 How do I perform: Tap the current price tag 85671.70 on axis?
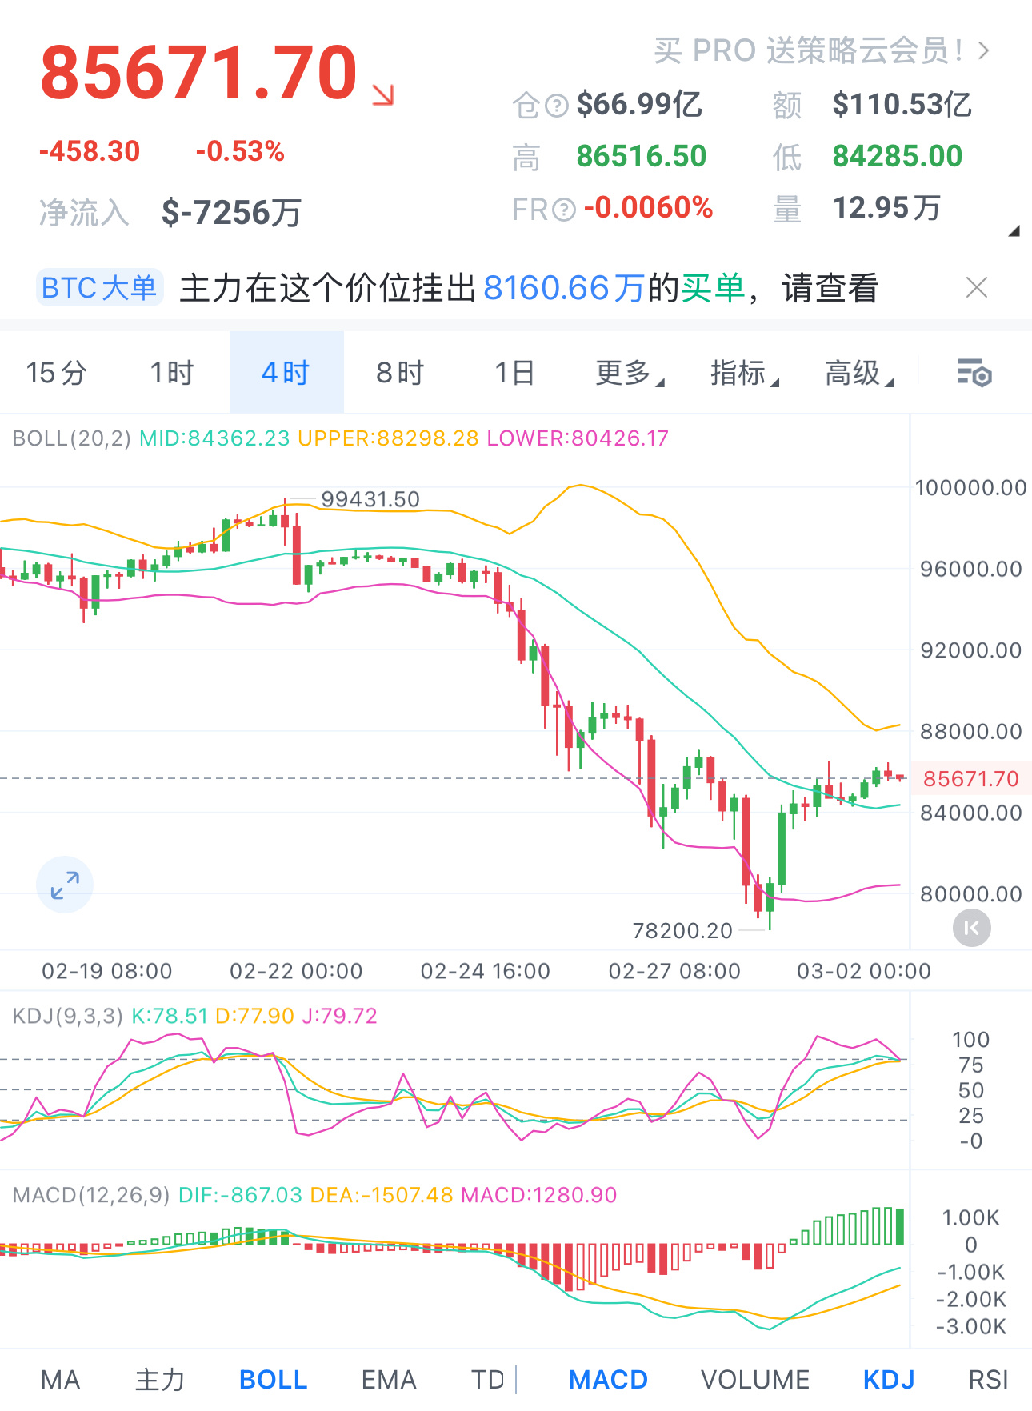click(971, 778)
